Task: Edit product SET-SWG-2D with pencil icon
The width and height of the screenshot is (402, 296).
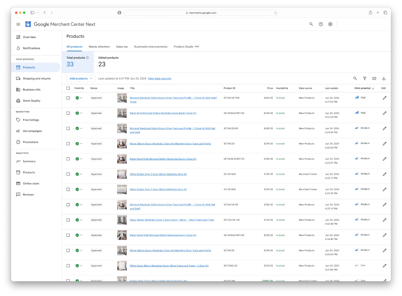Action: tap(385, 266)
